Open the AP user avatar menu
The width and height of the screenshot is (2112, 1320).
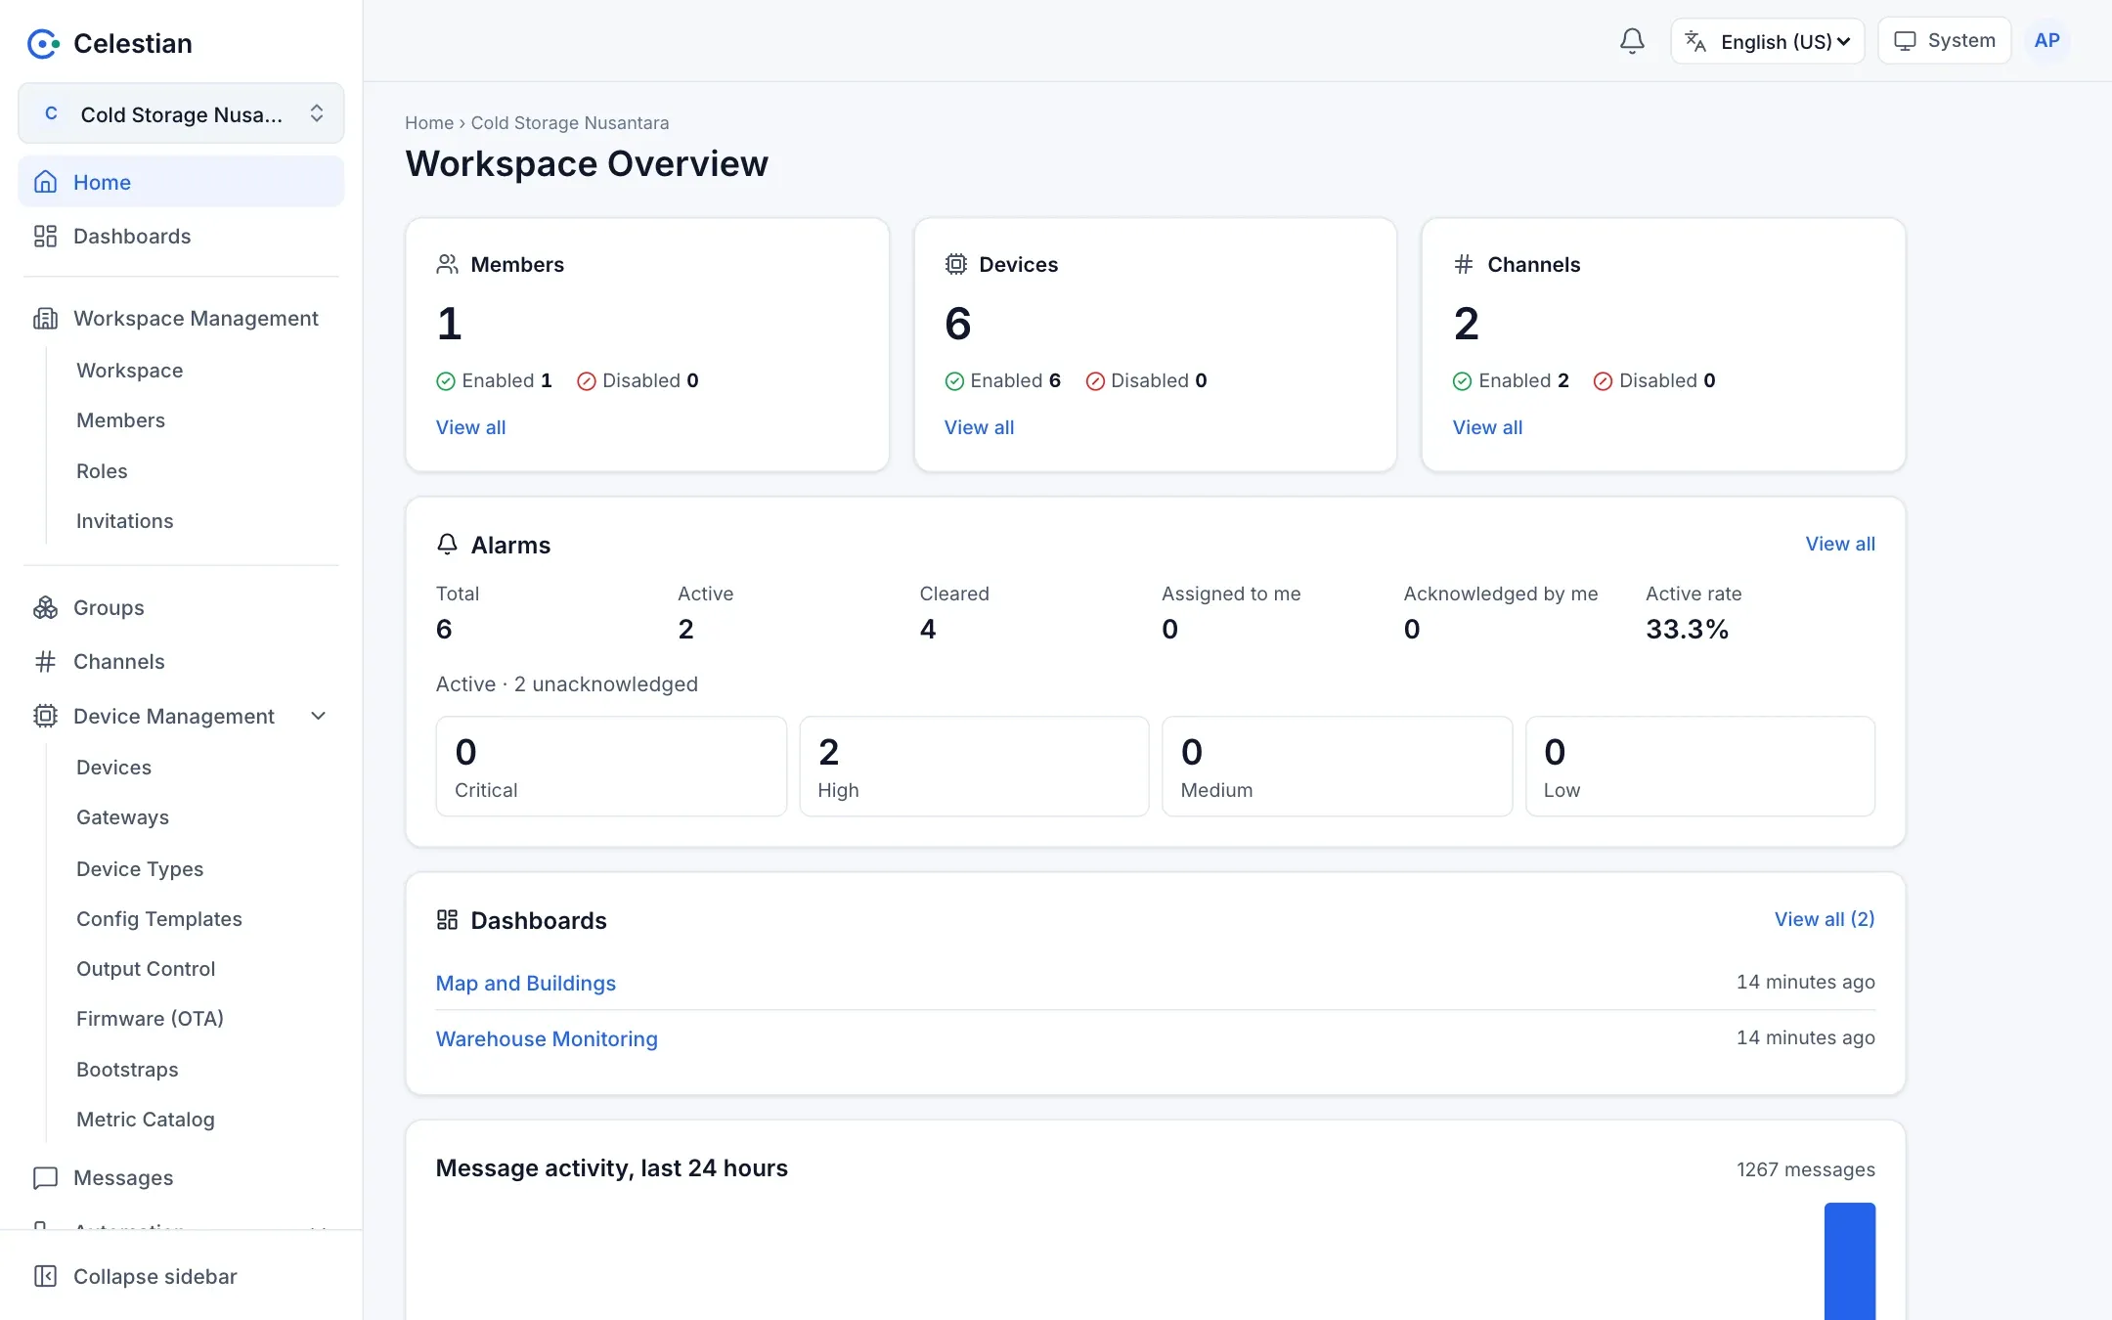(x=2046, y=41)
